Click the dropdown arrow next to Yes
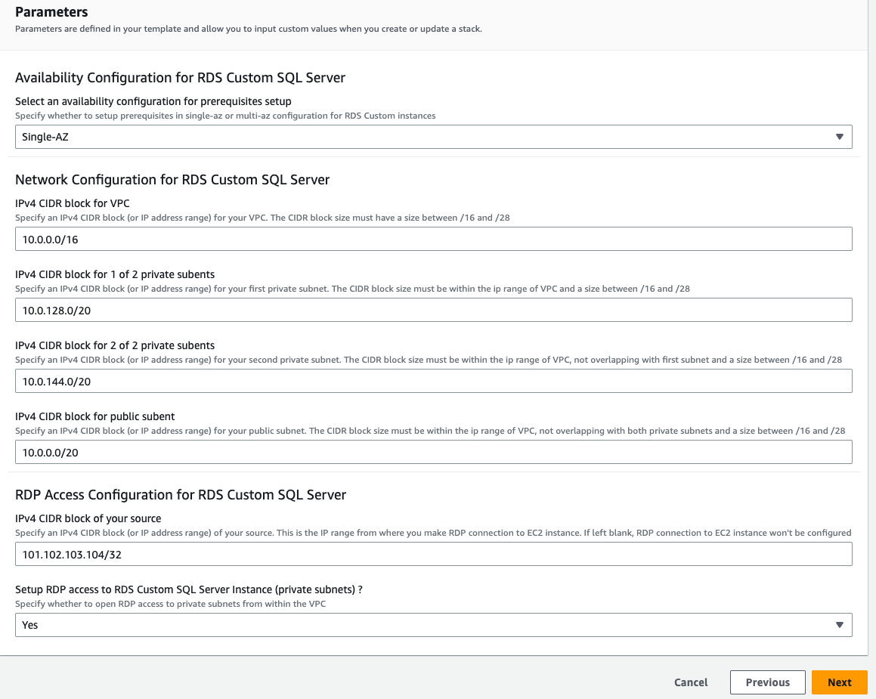Screen dimensions: 876x699 tap(839, 625)
